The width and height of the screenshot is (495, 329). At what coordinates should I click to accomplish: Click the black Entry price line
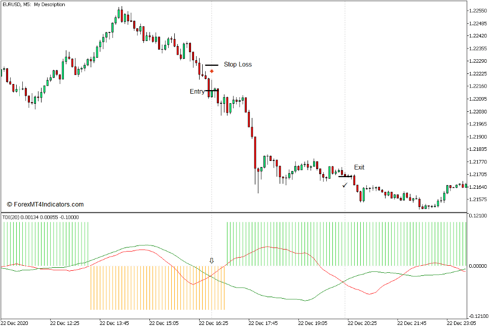[213, 92]
